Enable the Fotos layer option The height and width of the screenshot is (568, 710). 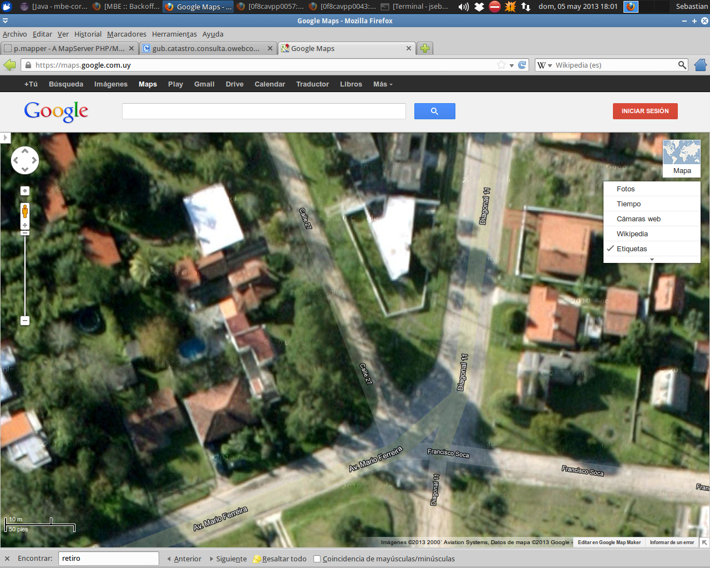coord(626,189)
